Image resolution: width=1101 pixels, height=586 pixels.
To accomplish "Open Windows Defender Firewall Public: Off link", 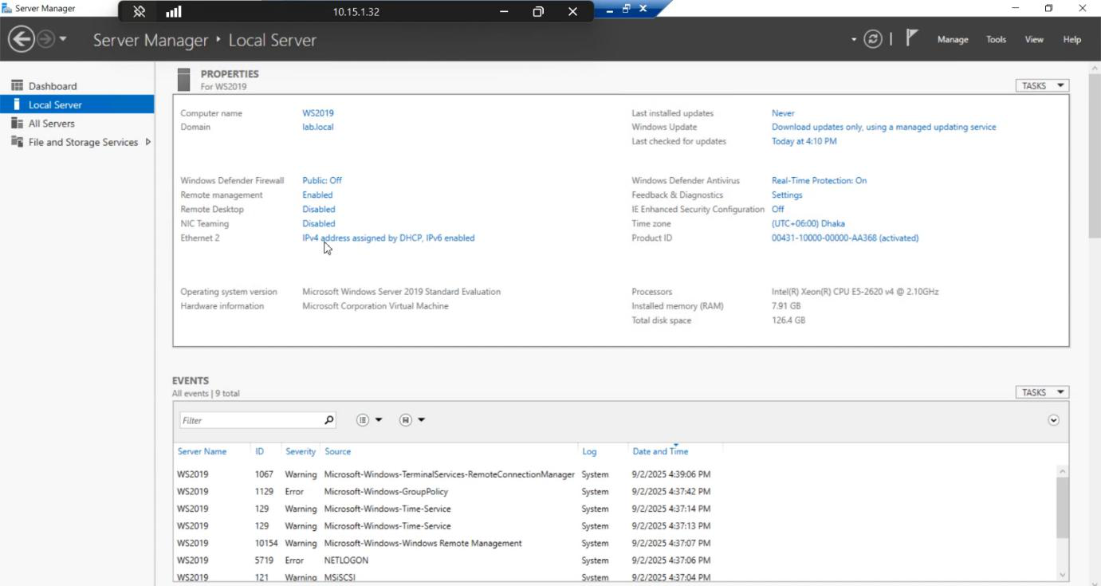I will point(322,180).
